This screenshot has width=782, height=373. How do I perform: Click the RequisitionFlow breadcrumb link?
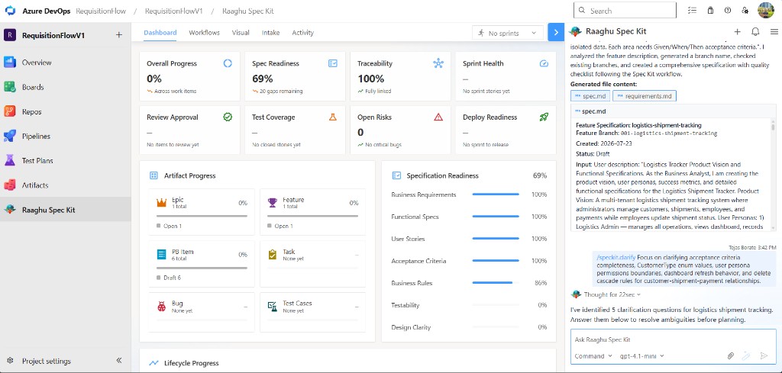tap(101, 11)
